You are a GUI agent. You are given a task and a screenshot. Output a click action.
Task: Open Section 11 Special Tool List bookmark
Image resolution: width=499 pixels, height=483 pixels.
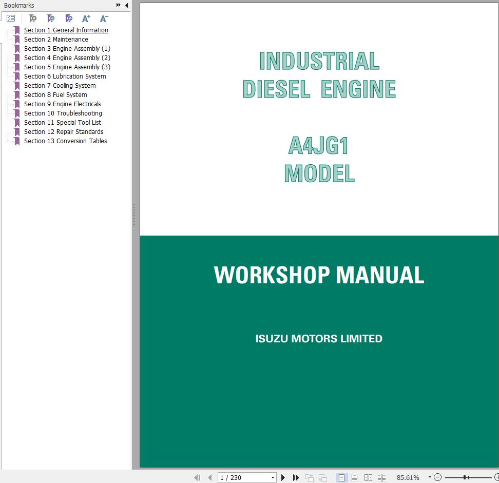pos(63,122)
